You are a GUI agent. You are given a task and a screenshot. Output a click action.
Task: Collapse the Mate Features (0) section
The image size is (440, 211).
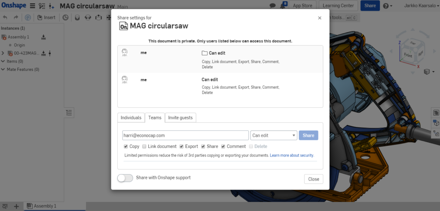3,69
